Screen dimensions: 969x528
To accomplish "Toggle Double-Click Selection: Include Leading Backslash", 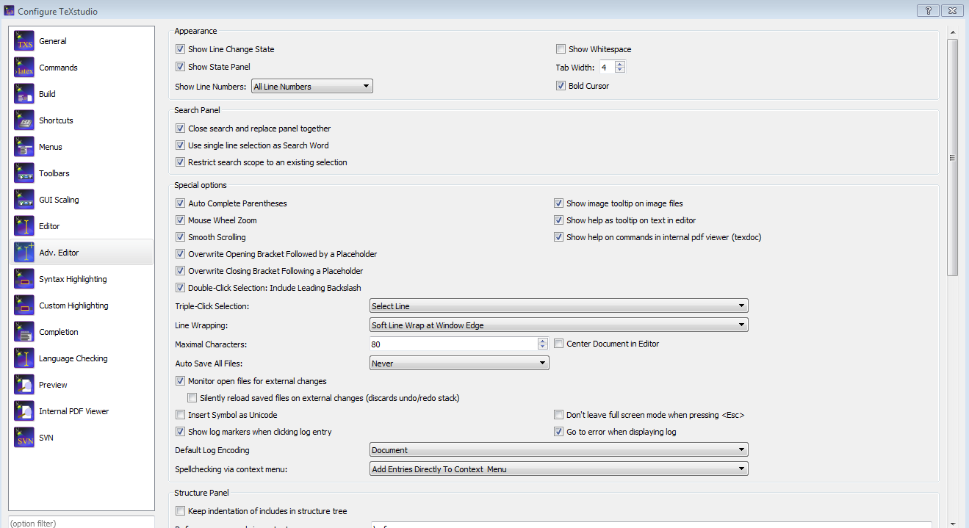I will coord(181,288).
